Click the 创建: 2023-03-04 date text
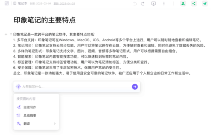 point(40,4)
